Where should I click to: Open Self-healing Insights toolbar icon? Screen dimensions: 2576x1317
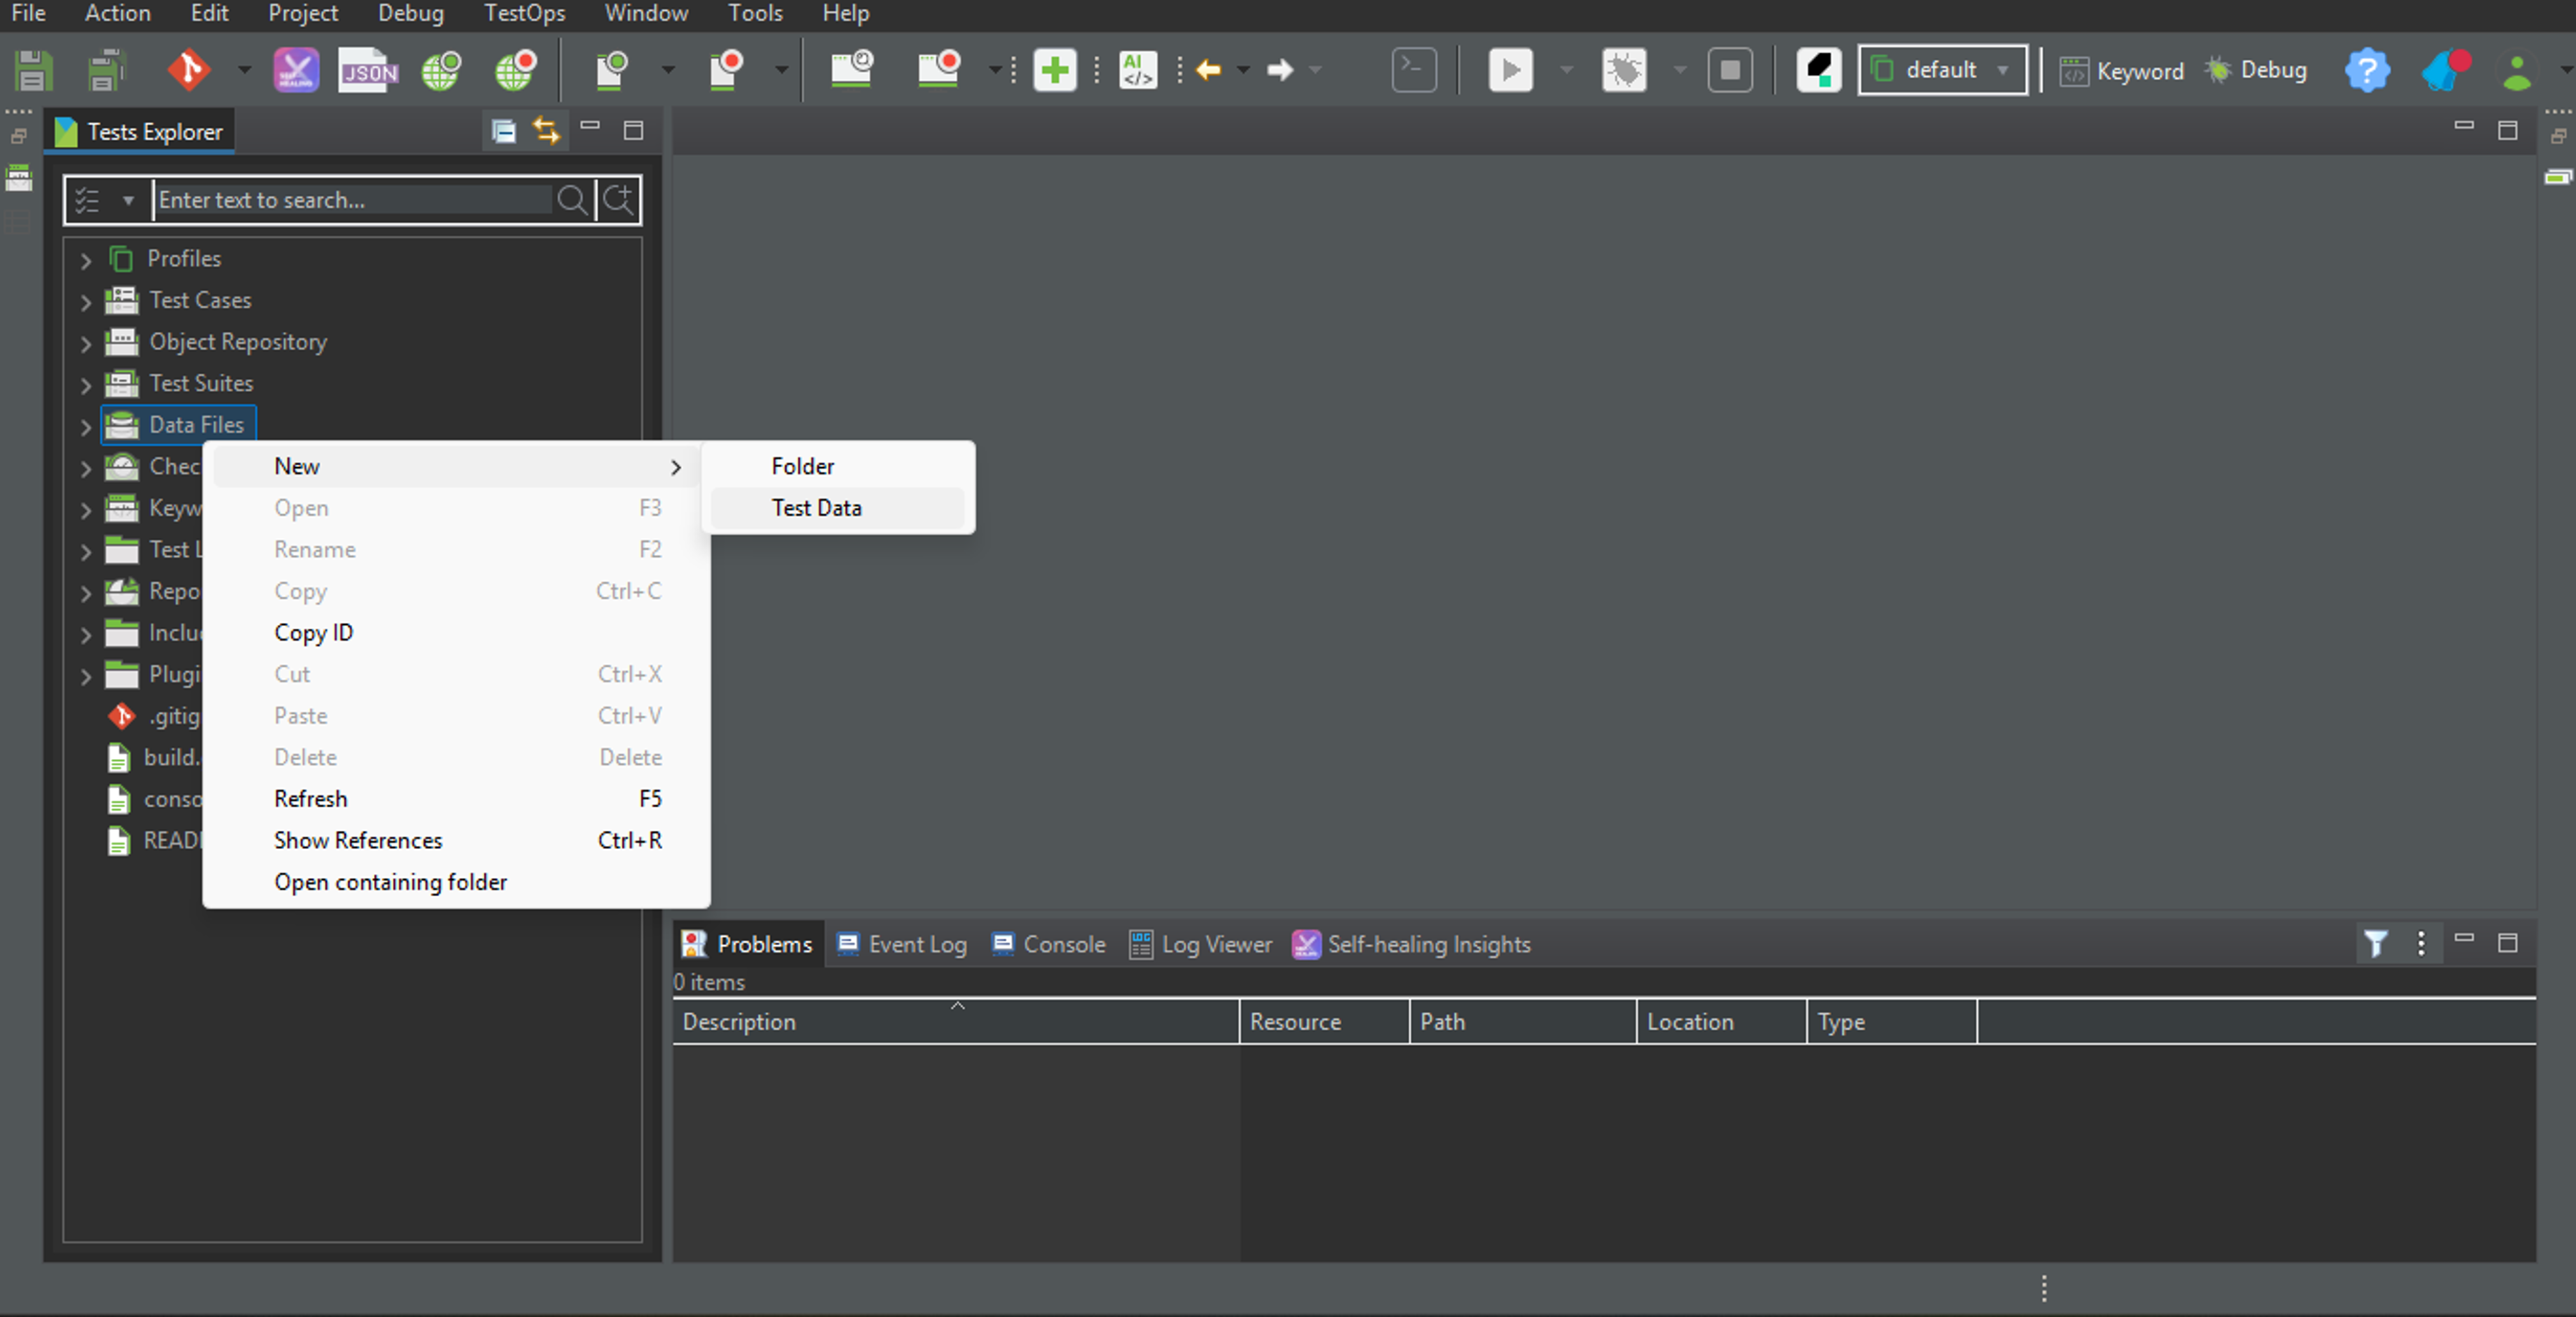tap(296, 70)
